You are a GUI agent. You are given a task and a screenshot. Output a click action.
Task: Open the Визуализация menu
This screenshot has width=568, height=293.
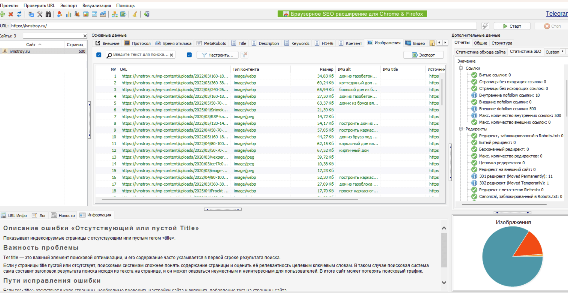(96, 5)
